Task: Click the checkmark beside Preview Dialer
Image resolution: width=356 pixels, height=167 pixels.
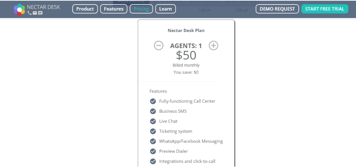Action: [153, 151]
